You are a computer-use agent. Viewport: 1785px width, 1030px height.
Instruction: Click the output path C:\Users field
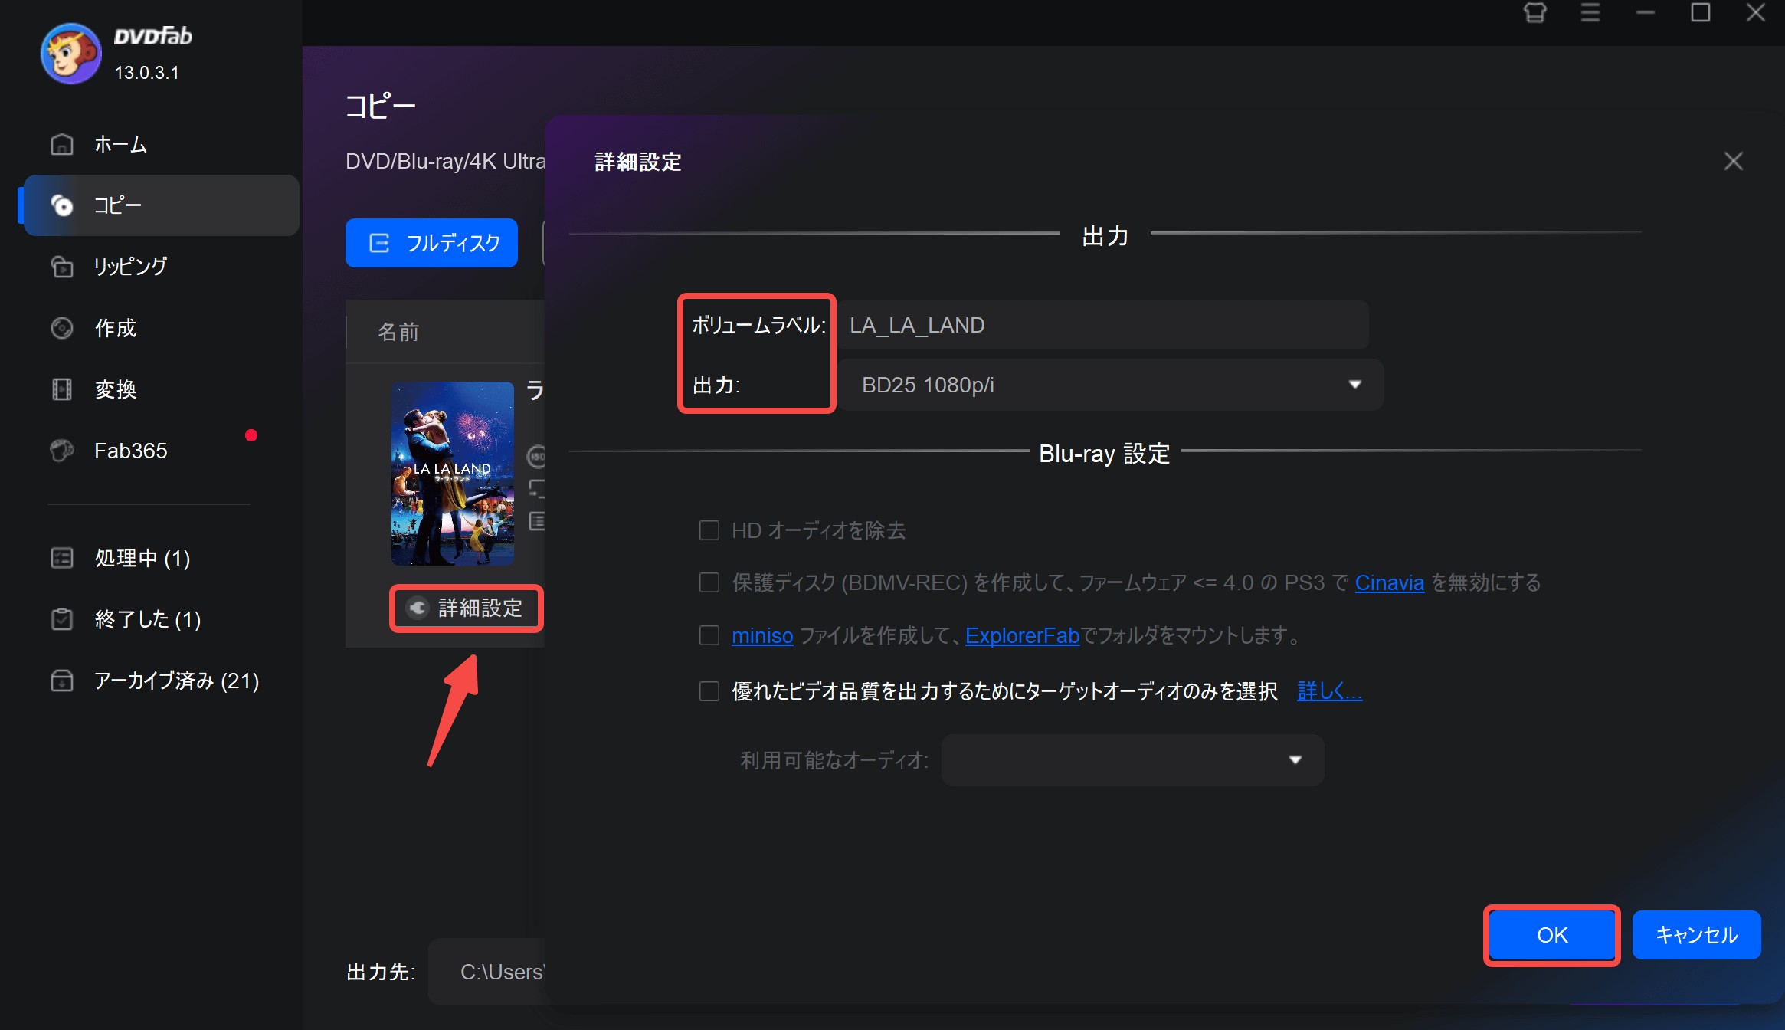point(487,972)
